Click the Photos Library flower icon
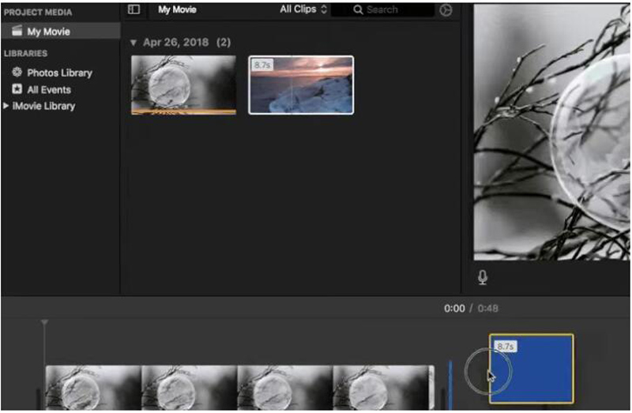The height and width of the screenshot is (413, 632). (x=17, y=73)
